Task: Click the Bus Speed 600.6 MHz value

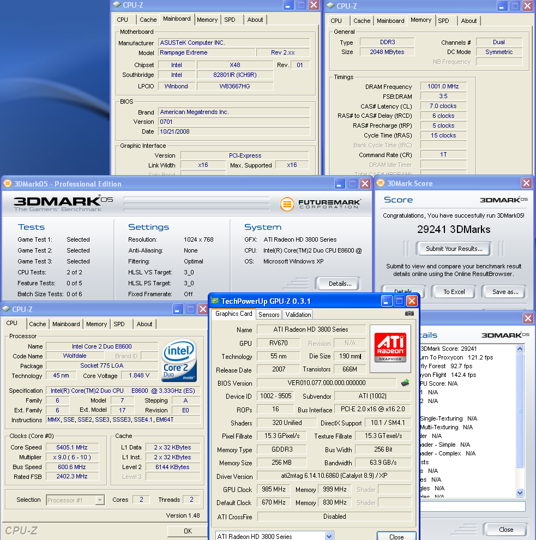Action: point(72,467)
